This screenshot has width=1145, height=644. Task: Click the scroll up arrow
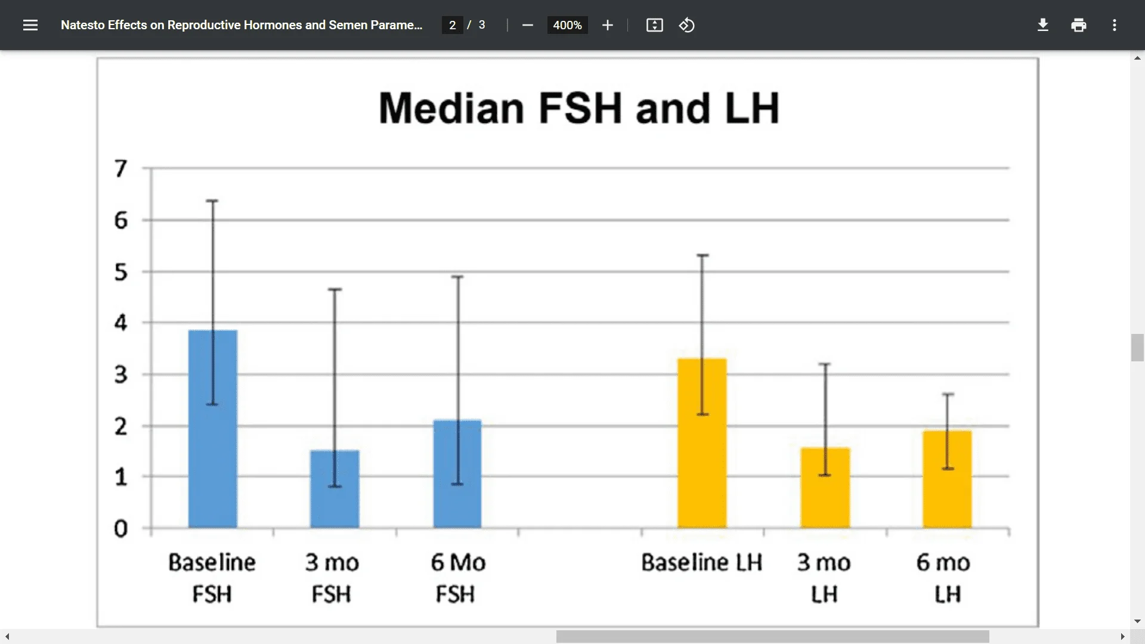(x=1137, y=58)
